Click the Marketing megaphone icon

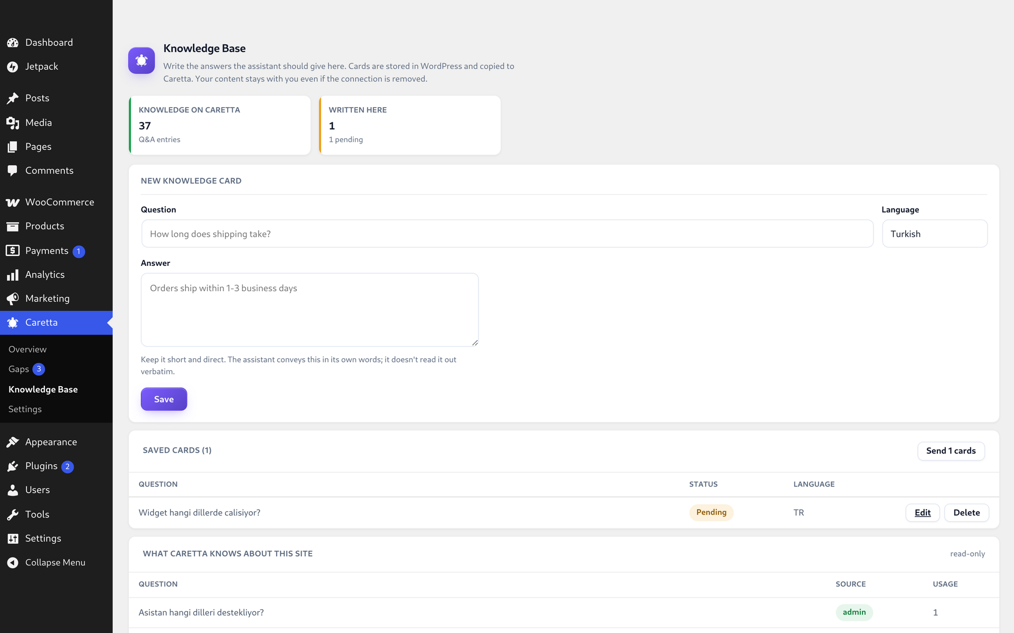point(13,299)
